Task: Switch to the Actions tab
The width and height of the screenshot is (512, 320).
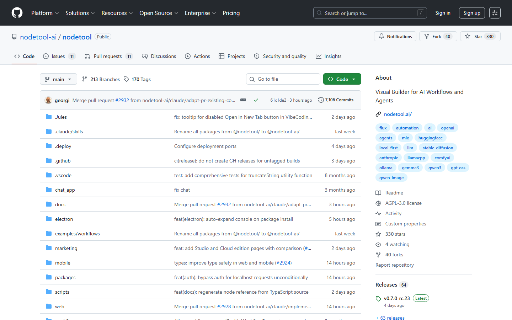Action: pyautogui.click(x=197, y=56)
